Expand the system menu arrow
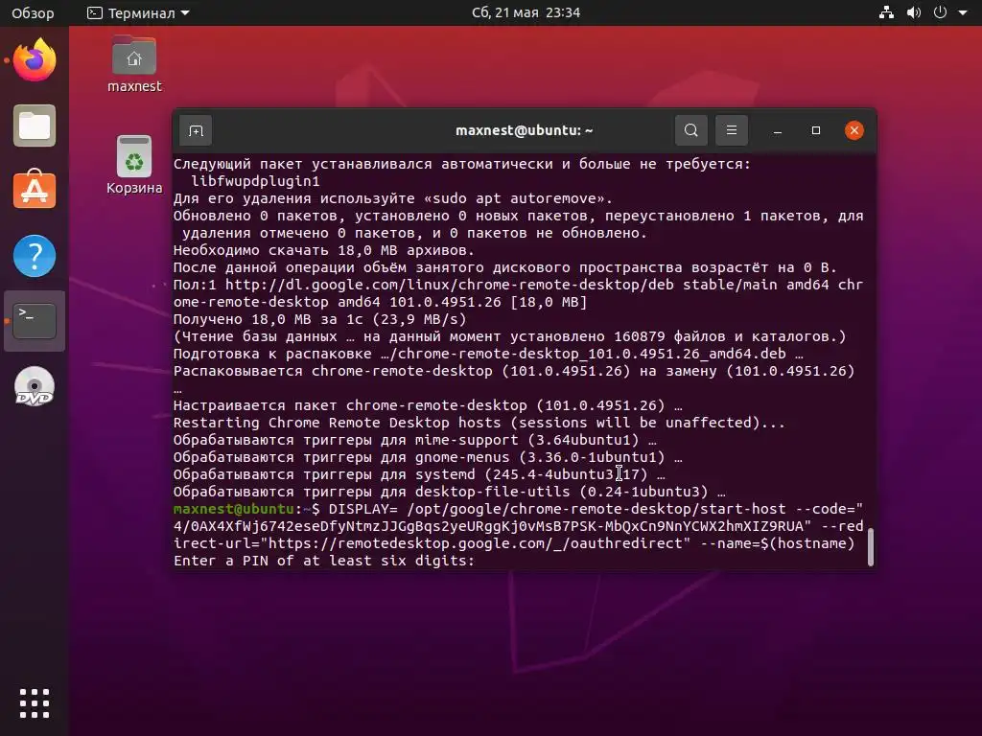 point(963,12)
